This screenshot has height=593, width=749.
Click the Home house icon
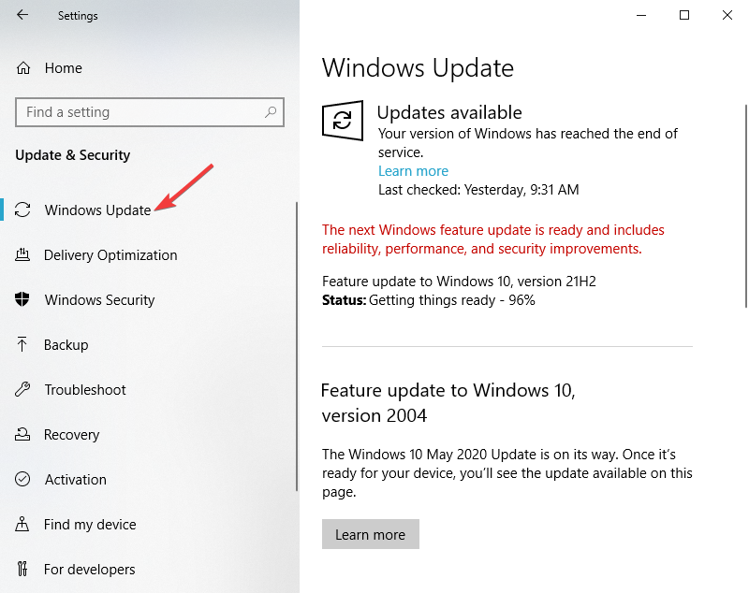click(22, 68)
